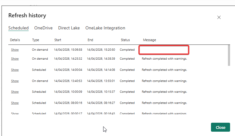Viewport: 235px width, 136px height.
Task: Click the End column header
Action: pos(90,40)
